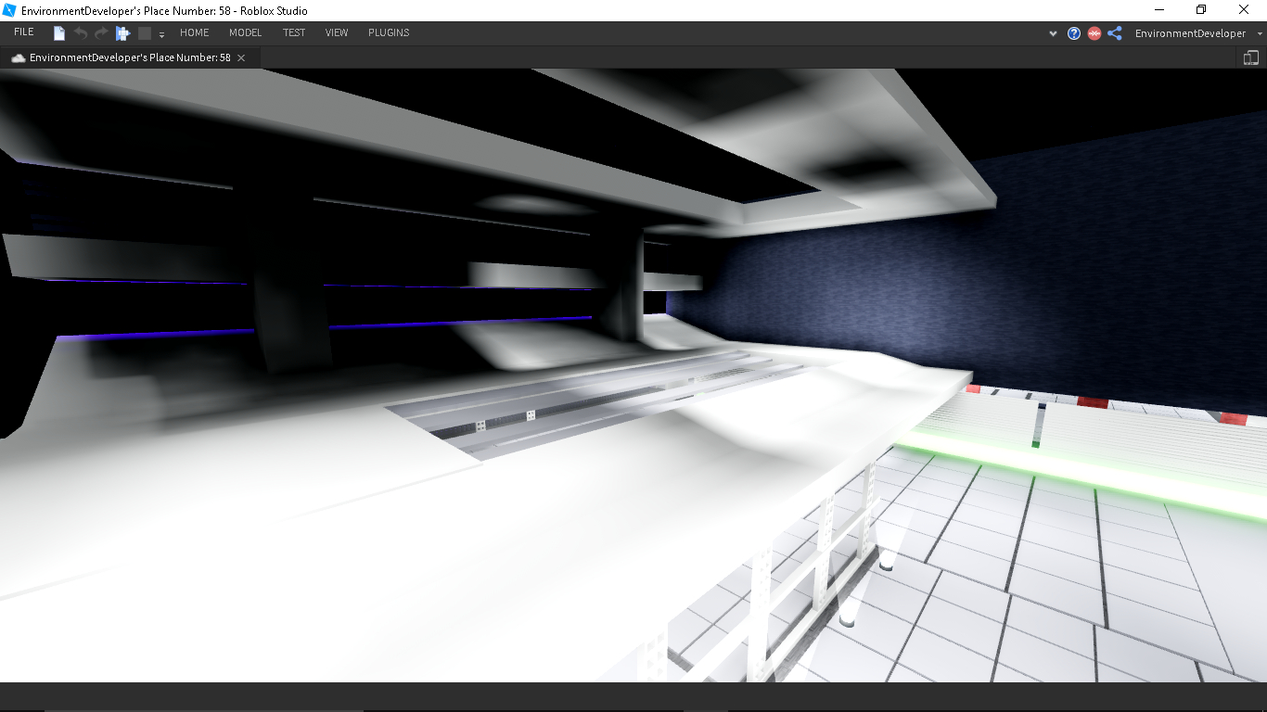
Task: Click the red circular status icon
Action: click(1094, 33)
